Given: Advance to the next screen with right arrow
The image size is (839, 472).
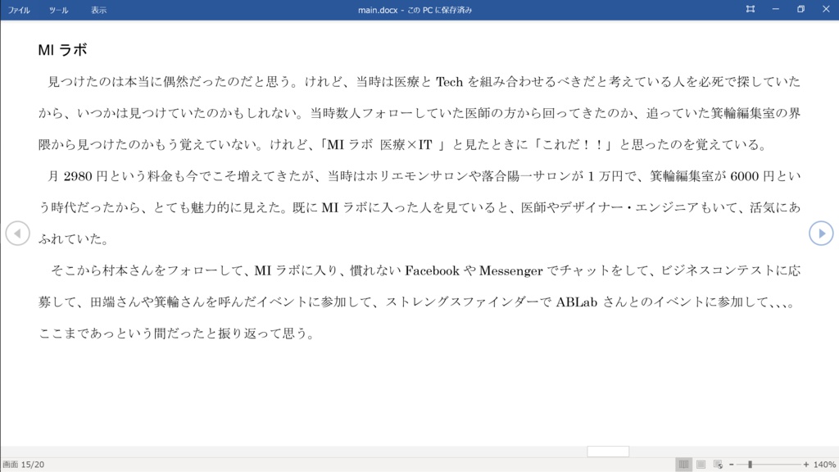Looking at the screenshot, I should [x=822, y=234].
